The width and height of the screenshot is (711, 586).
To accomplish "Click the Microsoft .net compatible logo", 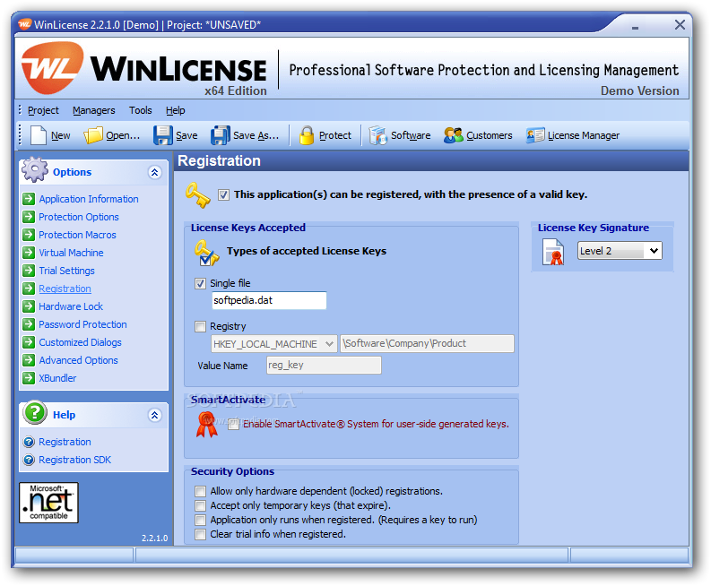I will coord(48,503).
